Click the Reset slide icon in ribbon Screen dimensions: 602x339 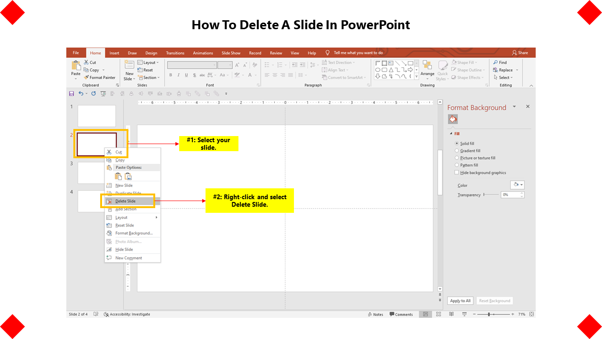tap(140, 70)
